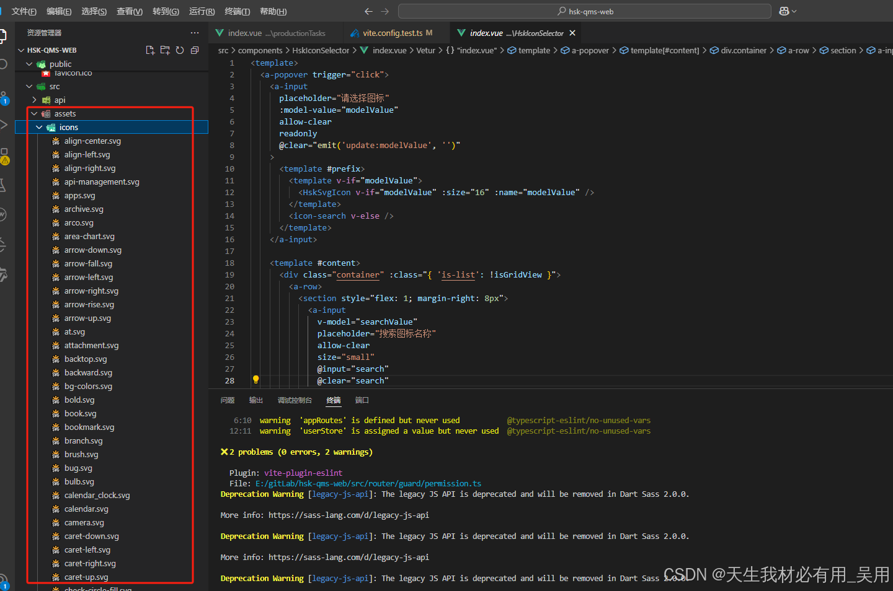The image size is (893, 591).
Task: Switch to vite.config.test.ts tab
Action: [x=393, y=33]
